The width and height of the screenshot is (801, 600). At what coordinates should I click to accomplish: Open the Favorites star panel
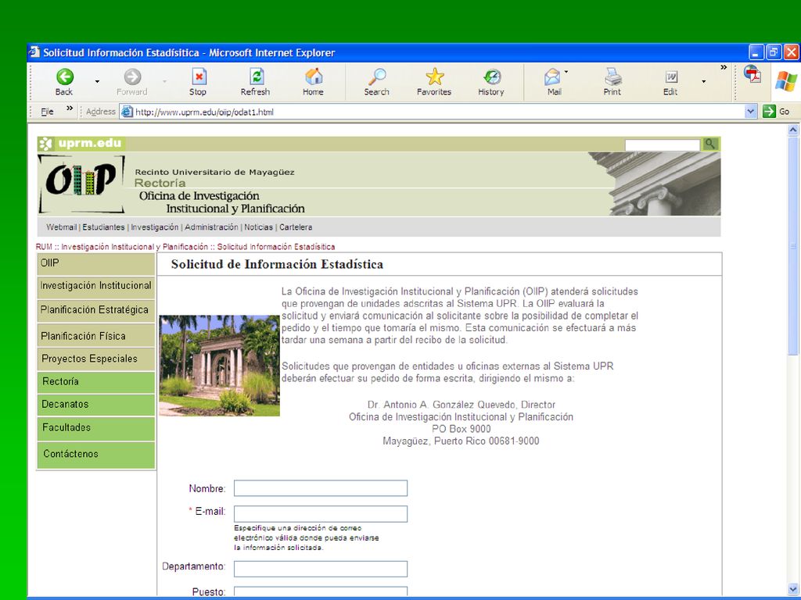point(435,77)
